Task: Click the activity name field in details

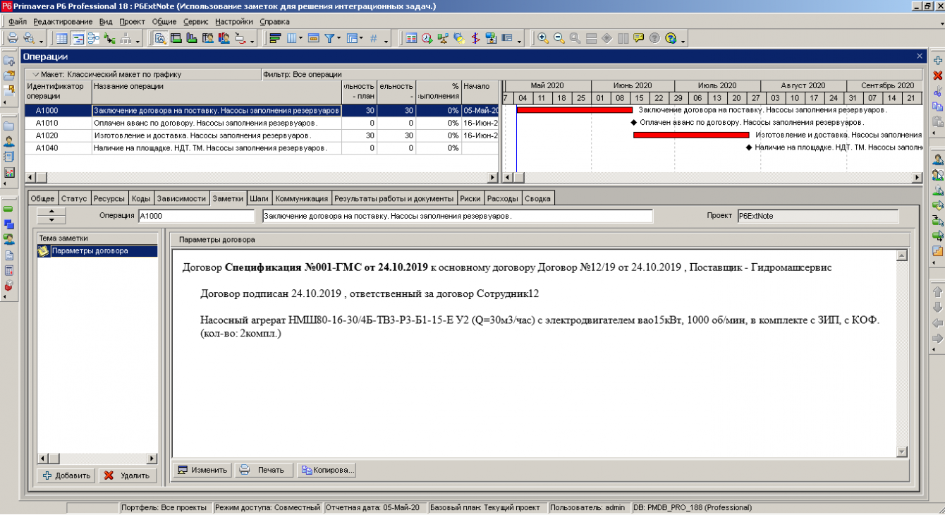Action: (457, 216)
